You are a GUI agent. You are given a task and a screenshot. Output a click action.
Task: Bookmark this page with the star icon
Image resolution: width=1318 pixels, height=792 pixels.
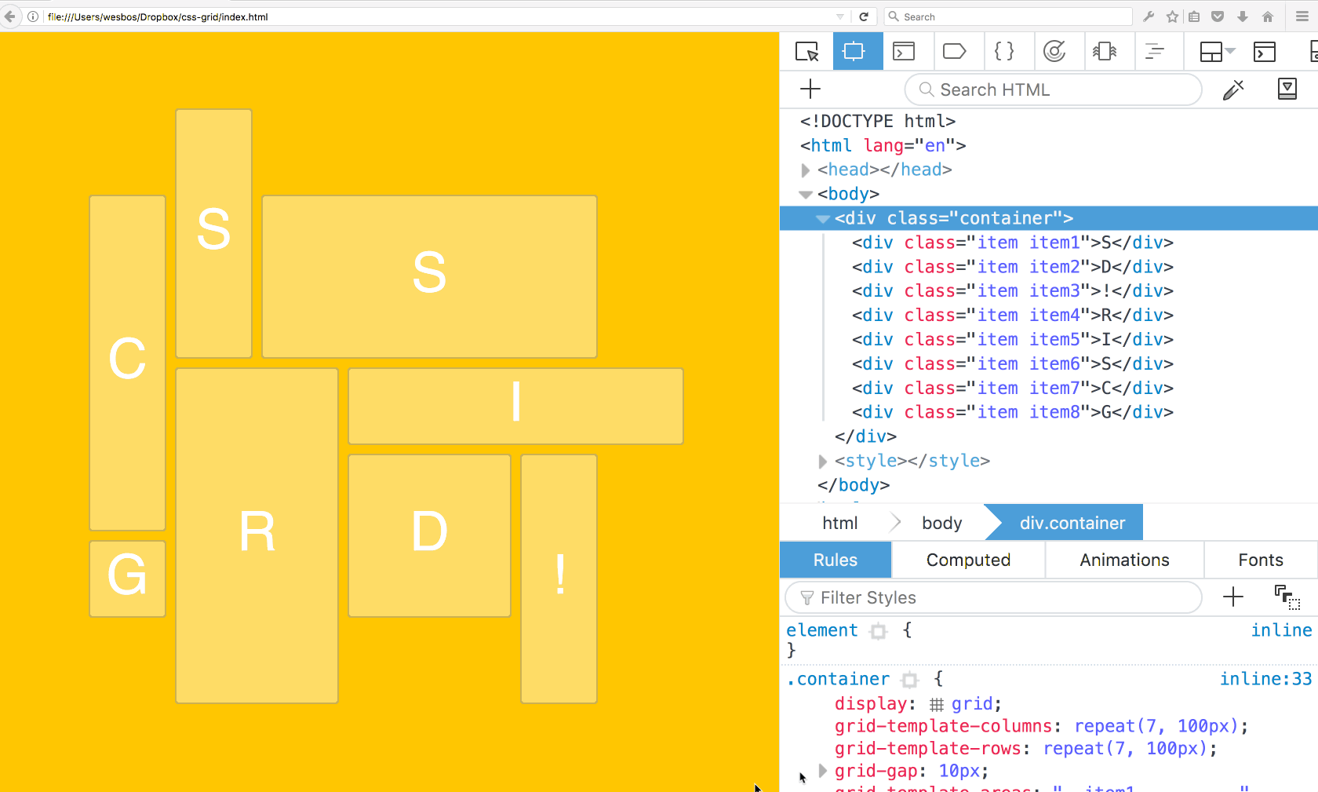coord(1172,16)
